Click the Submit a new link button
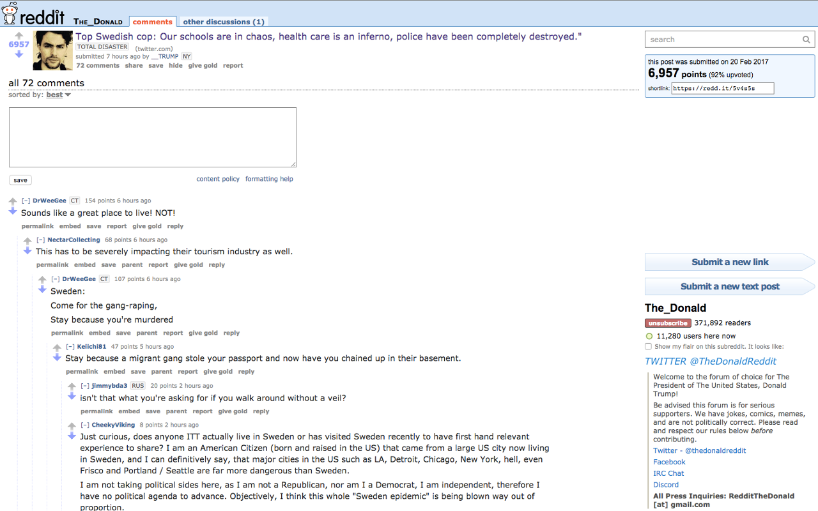Image resolution: width=818 pixels, height=511 pixels. (x=729, y=262)
